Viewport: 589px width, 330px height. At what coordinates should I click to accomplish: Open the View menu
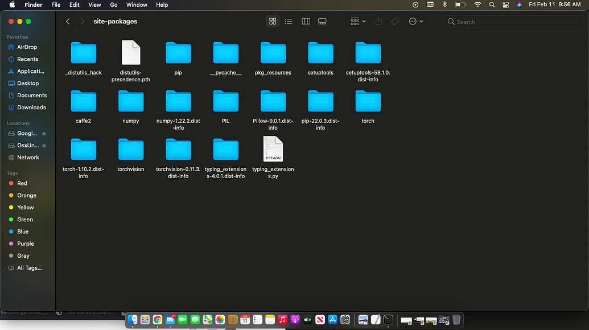click(94, 5)
